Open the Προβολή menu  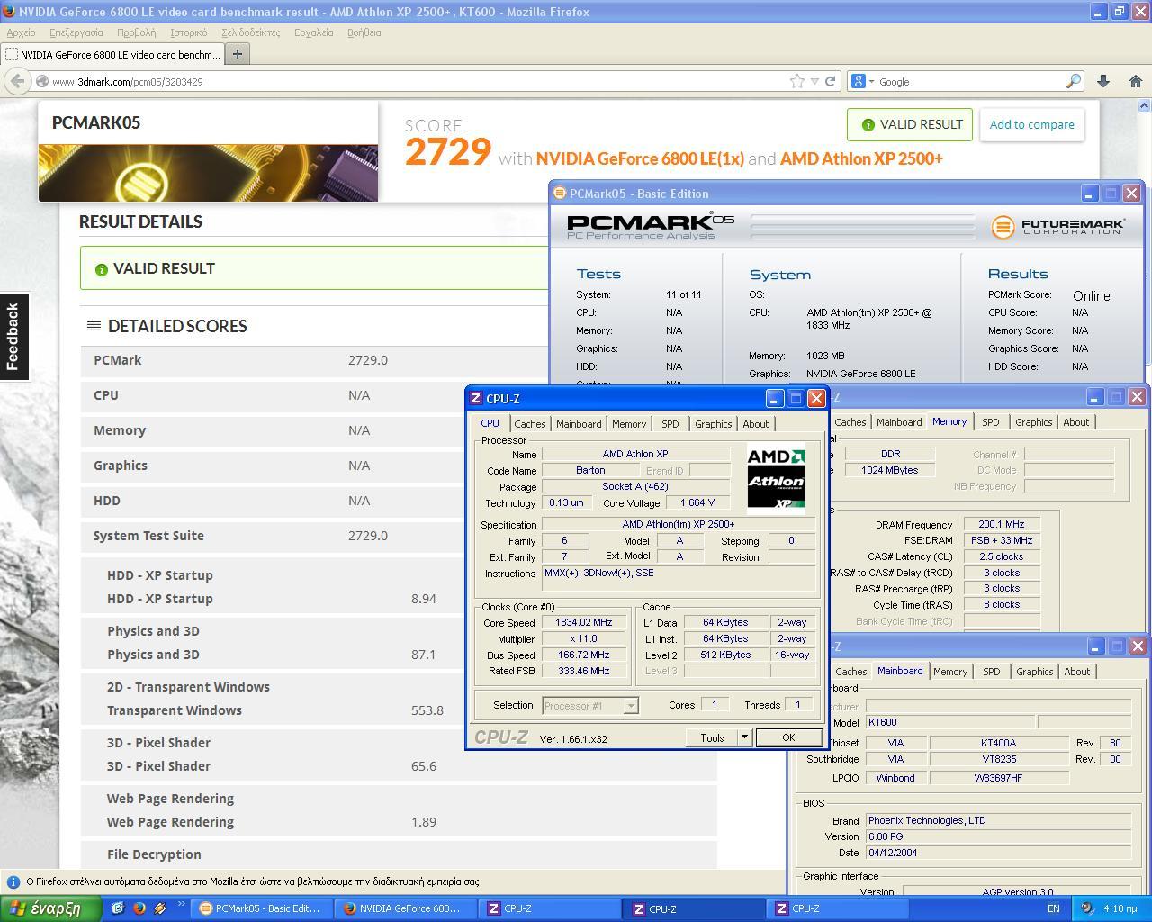136,32
